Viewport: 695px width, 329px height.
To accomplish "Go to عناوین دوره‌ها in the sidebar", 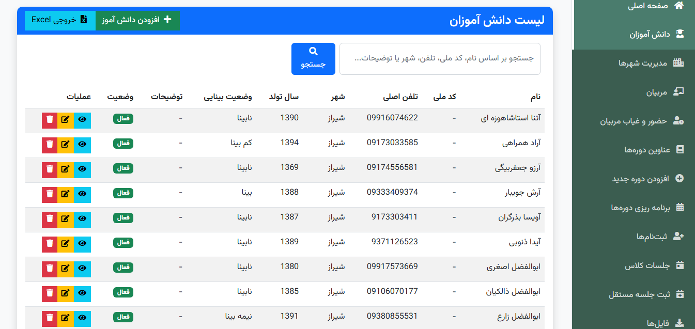I will click(x=634, y=150).
